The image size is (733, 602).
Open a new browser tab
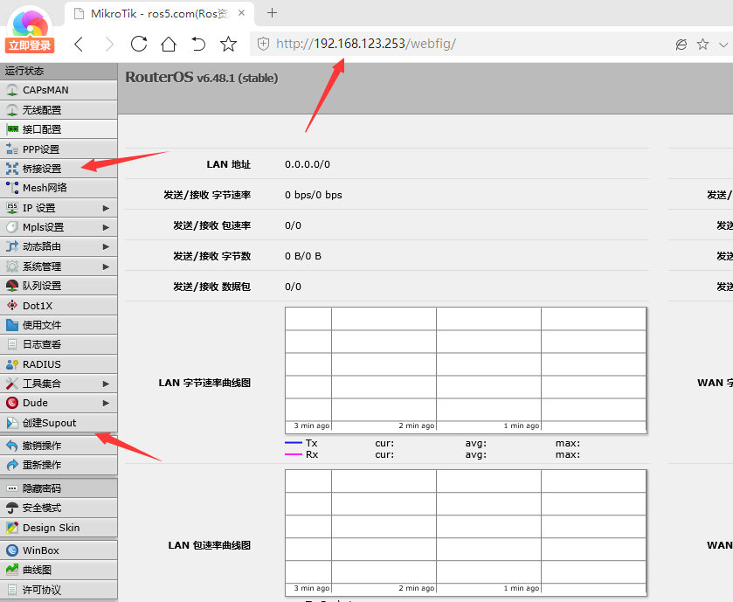click(272, 13)
